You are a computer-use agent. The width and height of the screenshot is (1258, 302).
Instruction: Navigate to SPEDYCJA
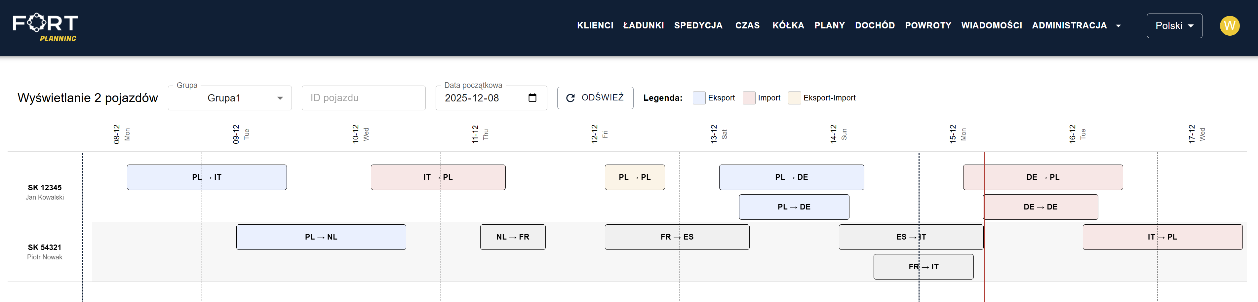[698, 25]
